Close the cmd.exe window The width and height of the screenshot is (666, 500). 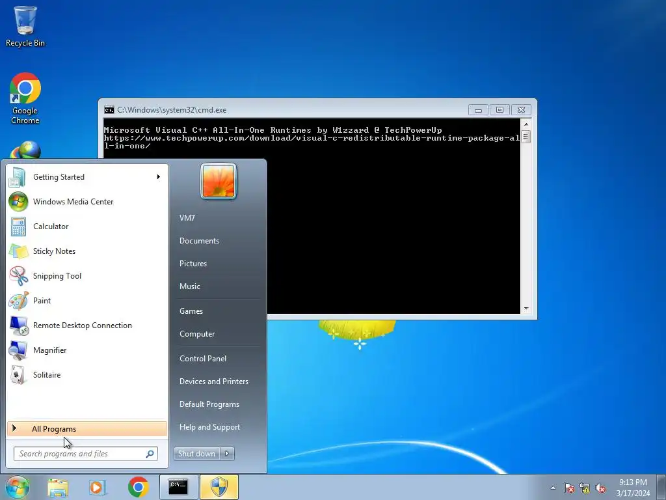pyautogui.click(x=521, y=110)
